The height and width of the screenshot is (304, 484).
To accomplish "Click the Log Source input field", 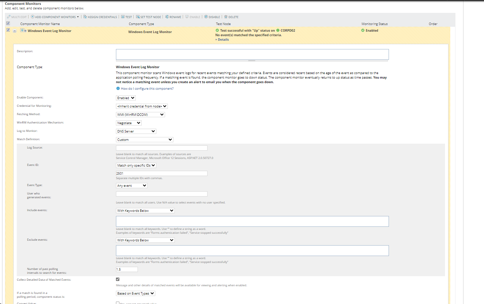I will point(162,148).
